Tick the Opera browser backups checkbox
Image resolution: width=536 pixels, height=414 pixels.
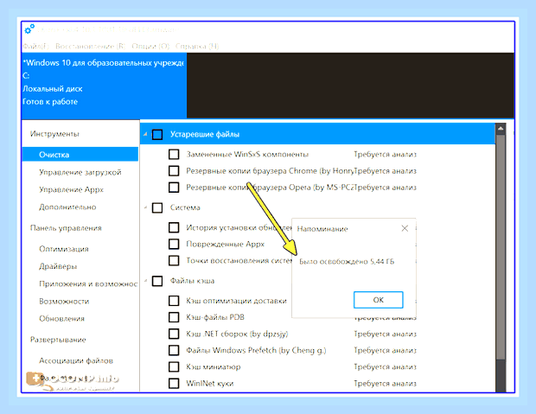tap(174, 188)
